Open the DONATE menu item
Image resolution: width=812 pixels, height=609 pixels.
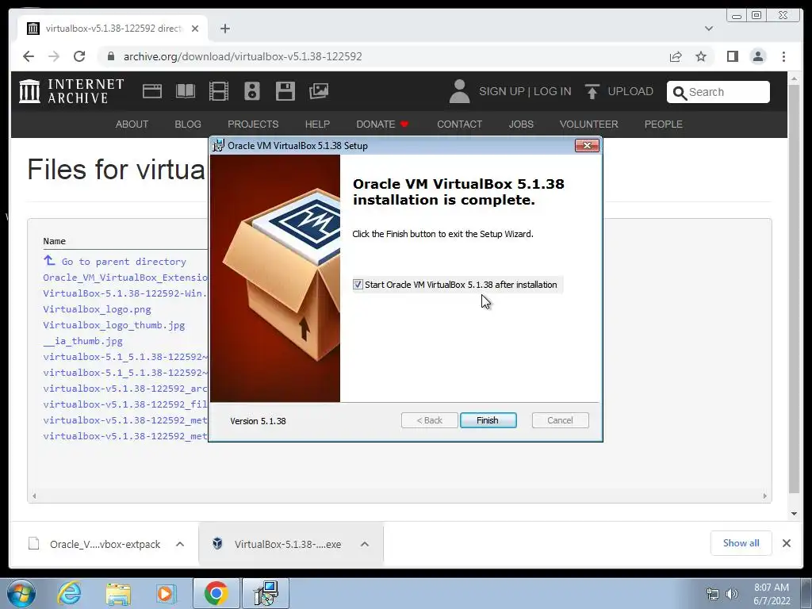(382, 124)
